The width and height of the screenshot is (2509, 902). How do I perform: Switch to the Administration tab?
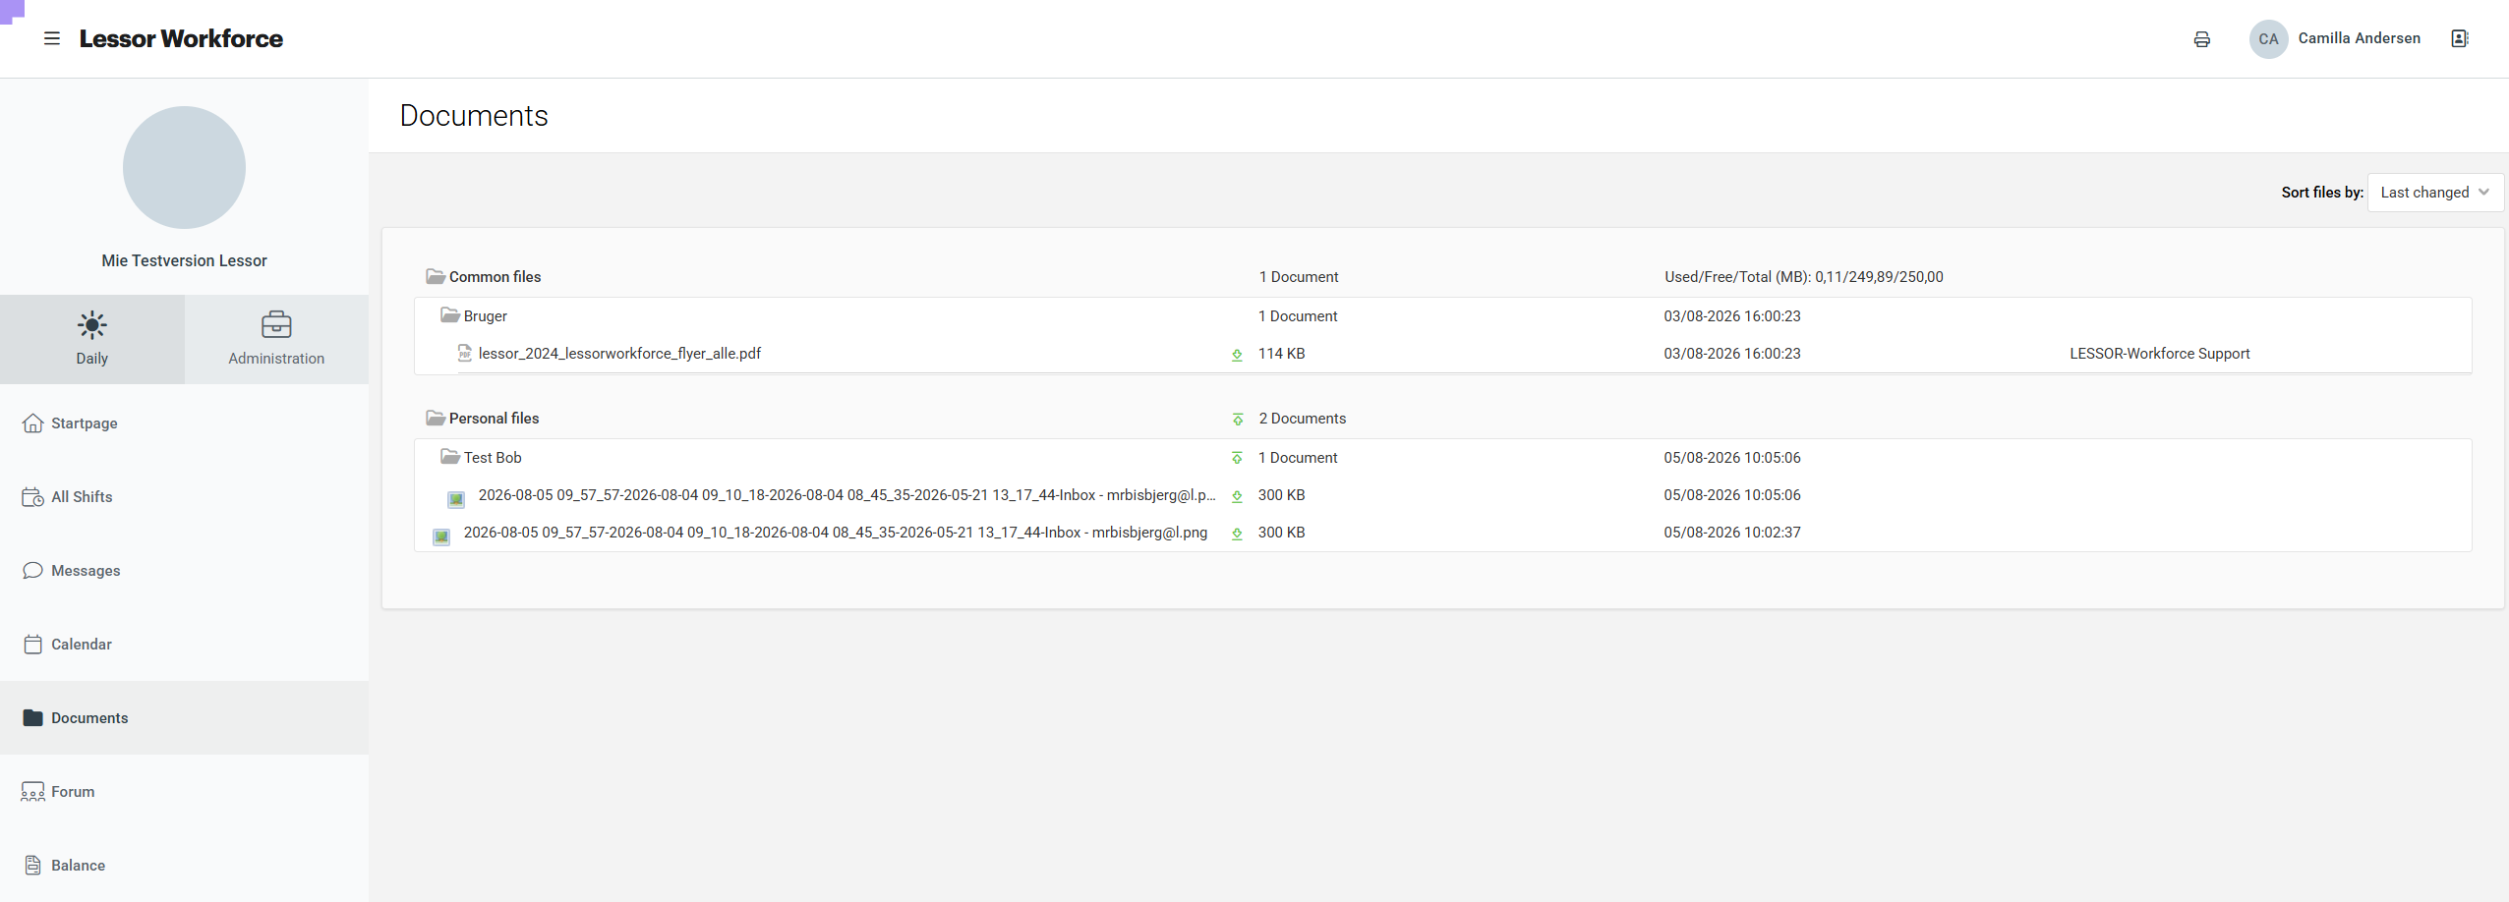pyautogui.click(x=276, y=339)
